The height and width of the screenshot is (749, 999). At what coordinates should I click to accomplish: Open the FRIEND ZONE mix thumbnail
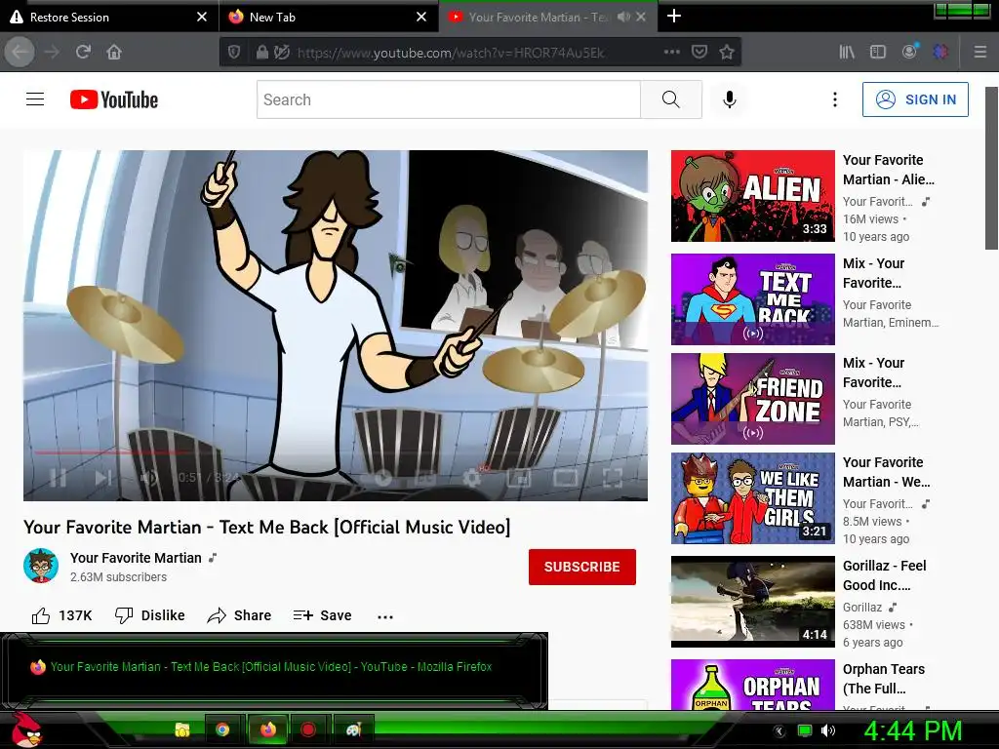coord(752,399)
